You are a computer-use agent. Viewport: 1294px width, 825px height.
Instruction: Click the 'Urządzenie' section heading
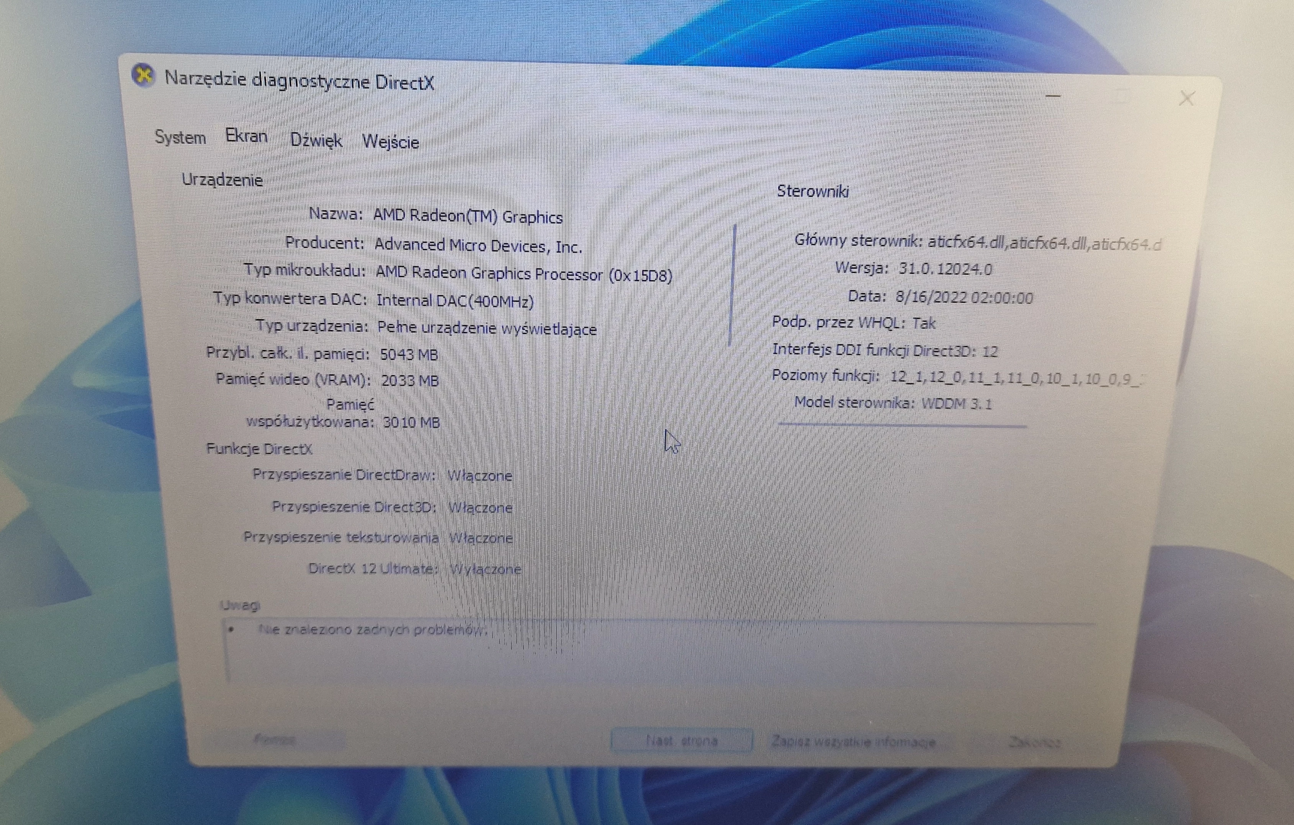point(222,179)
